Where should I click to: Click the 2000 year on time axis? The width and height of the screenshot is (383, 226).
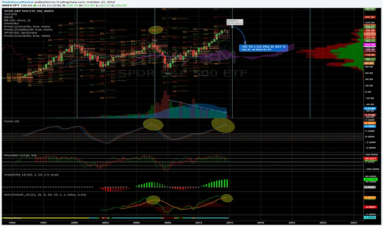tap(74, 223)
